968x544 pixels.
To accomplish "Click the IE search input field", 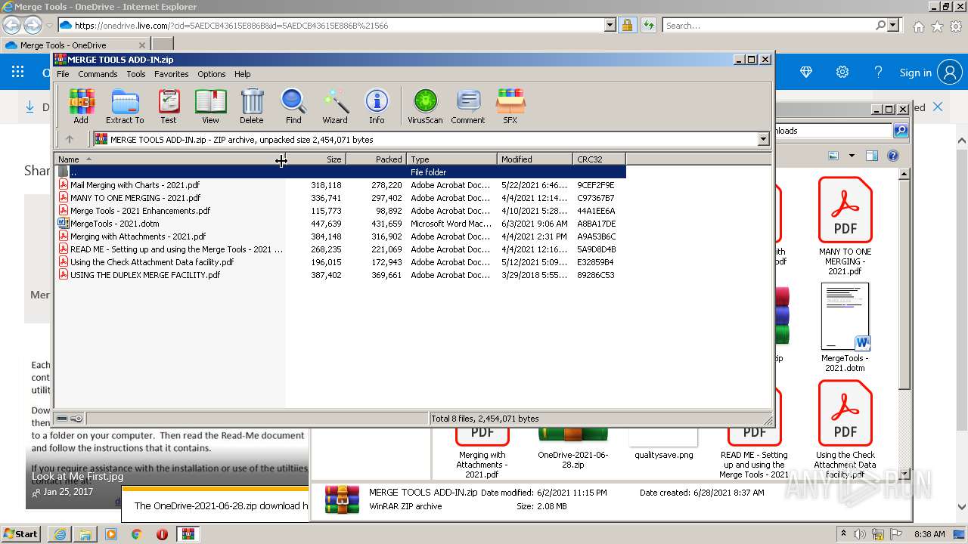I will tap(770, 26).
